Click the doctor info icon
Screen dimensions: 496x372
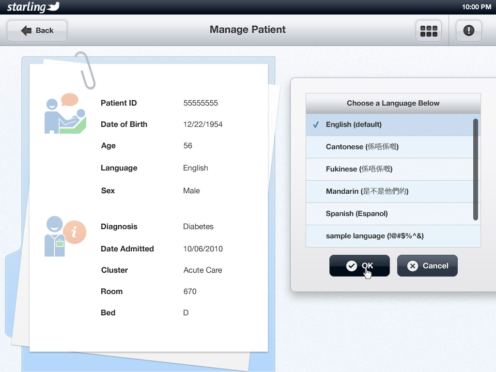click(x=65, y=236)
